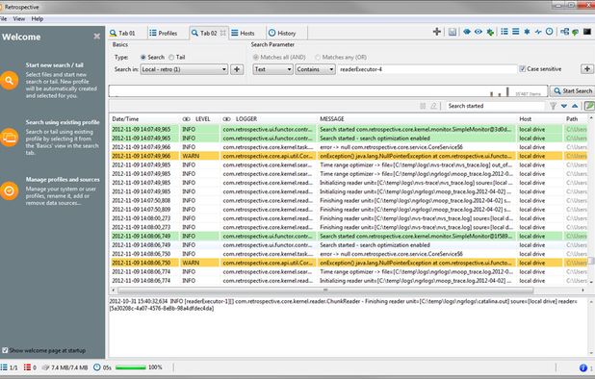Image resolution: width=595 pixels, height=379 pixels.
Task: Click the new tab plus icon in top toolbar
Action: pyautogui.click(x=437, y=32)
